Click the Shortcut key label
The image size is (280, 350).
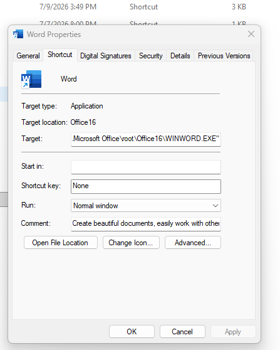click(x=41, y=186)
